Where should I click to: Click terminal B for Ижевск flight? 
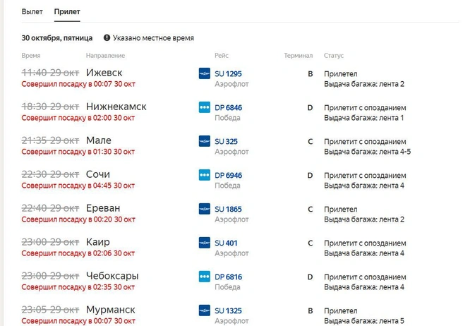click(311, 74)
